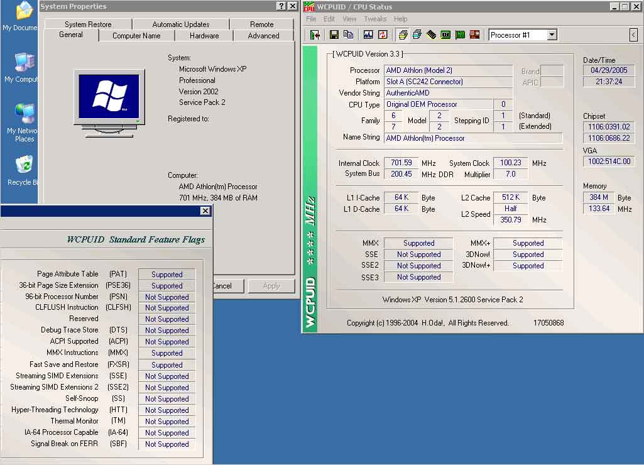This screenshot has width=644, height=465.
Task: Click the green chipset board toolbar icon
Action: tap(445, 35)
